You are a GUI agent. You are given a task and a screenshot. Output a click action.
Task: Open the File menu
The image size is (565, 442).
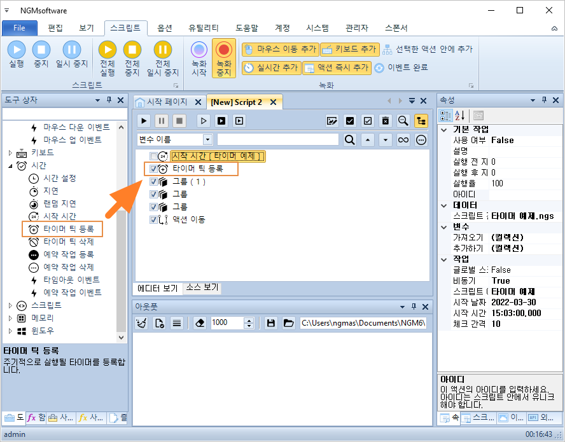pos(20,28)
